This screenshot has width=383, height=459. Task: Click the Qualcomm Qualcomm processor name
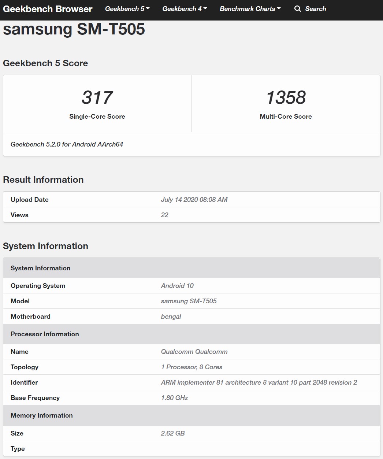pos(194,352)
